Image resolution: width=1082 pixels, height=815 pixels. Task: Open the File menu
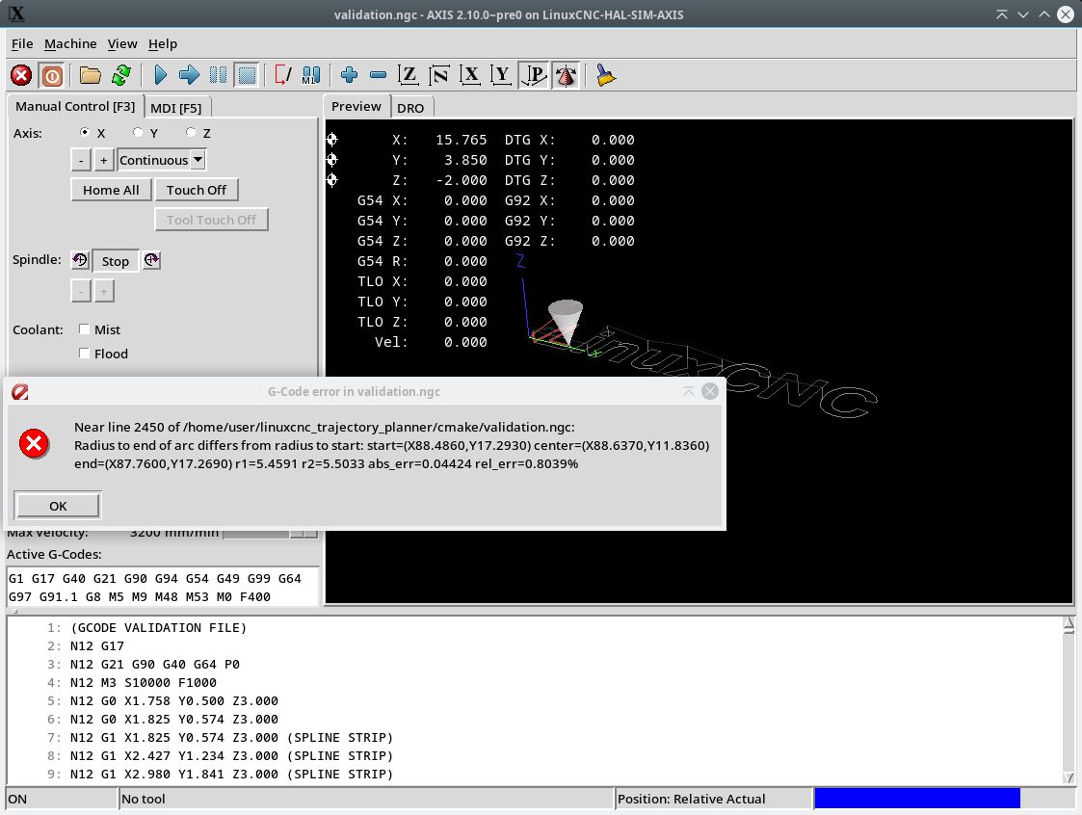coord(22,43)
